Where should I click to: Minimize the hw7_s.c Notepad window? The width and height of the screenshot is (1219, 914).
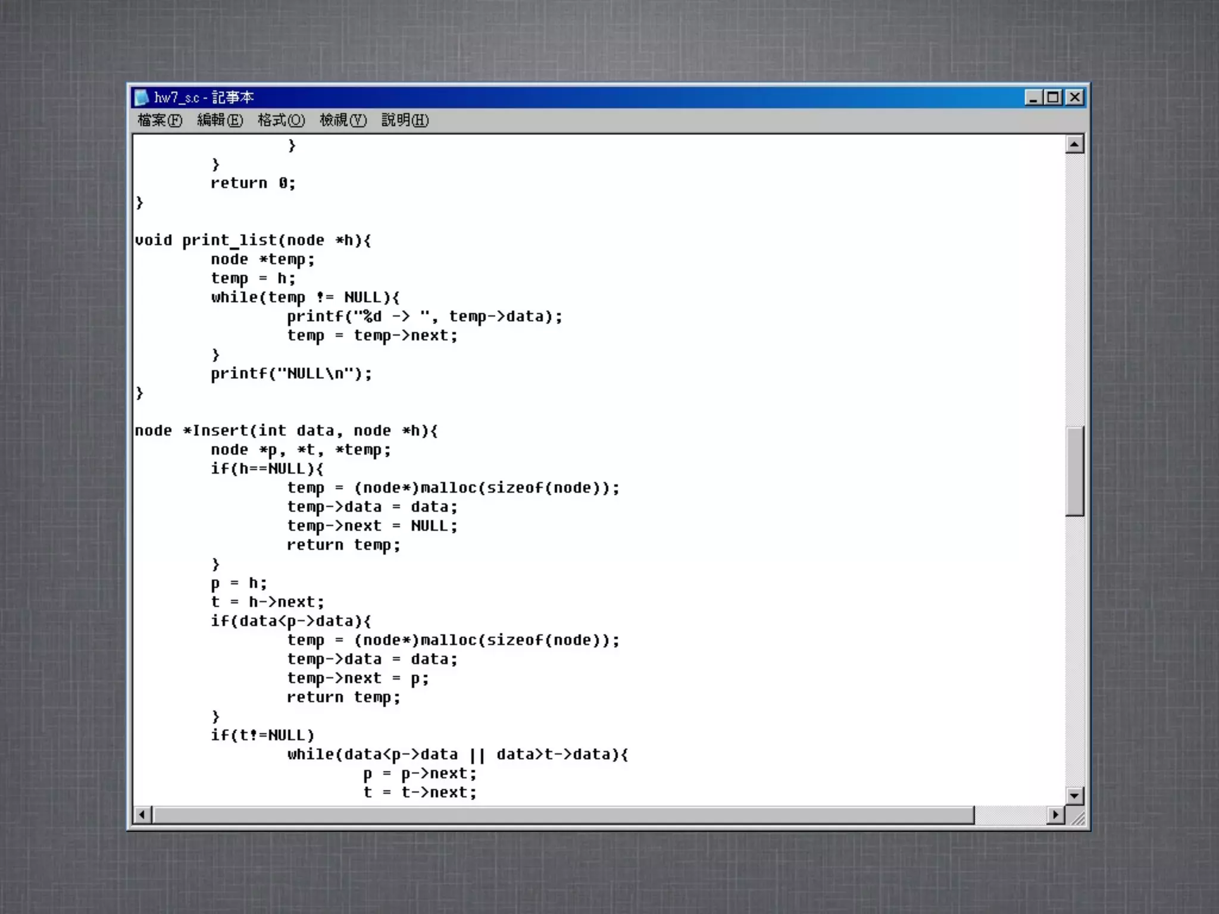(x=1033, y=98)
